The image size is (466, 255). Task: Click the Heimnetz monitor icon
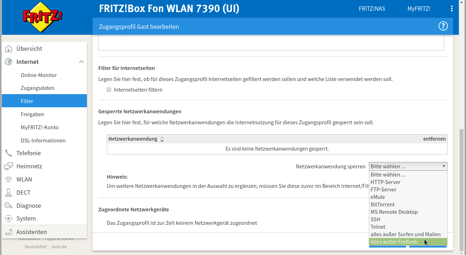pos(9,166)
